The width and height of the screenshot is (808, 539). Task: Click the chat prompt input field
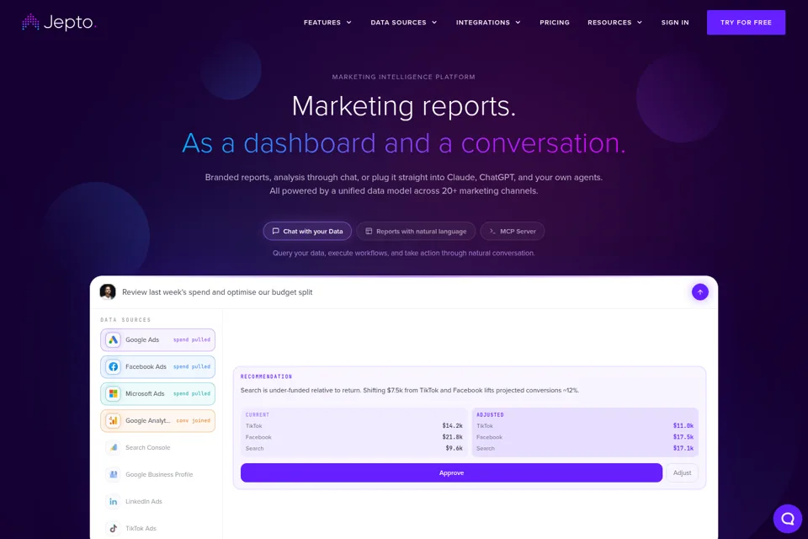click(403, 292)
